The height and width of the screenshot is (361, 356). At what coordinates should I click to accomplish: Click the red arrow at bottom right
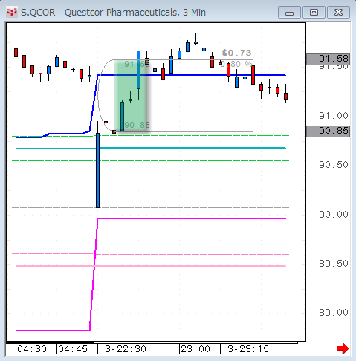[343, 348]
